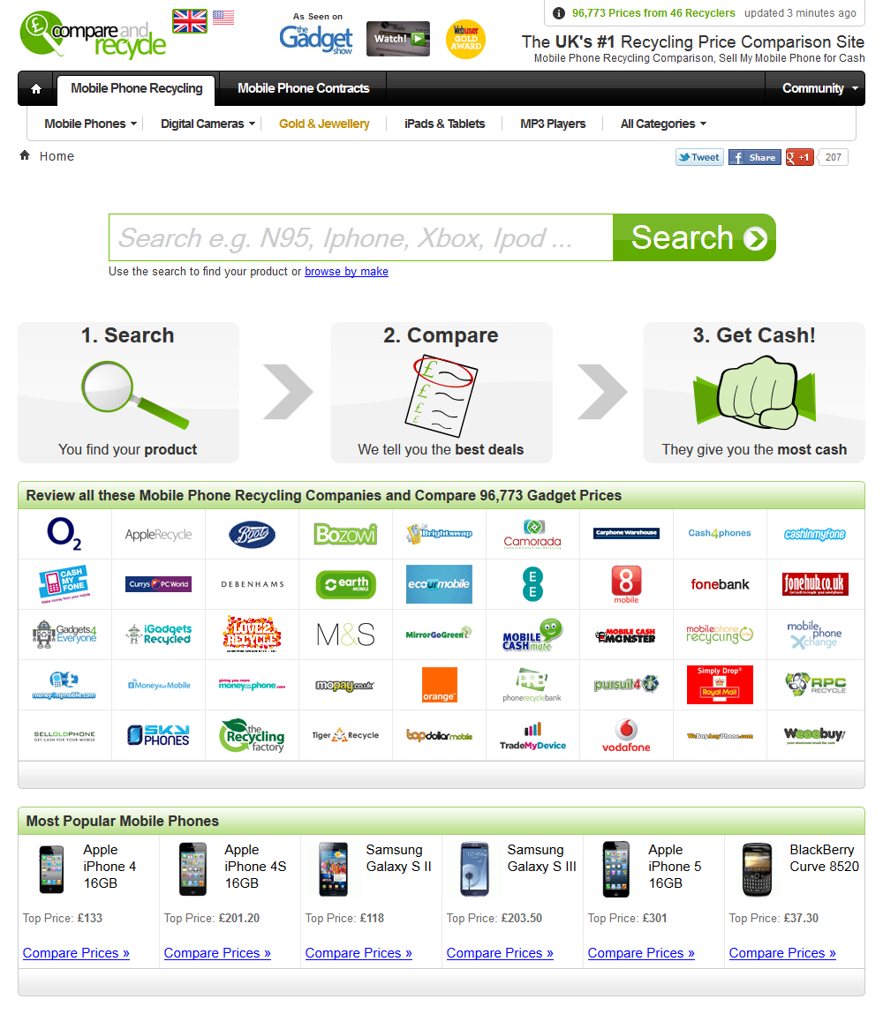The image size is (883, 1014).
Task: Click the green Search button
Action: [x=694, y=237]
